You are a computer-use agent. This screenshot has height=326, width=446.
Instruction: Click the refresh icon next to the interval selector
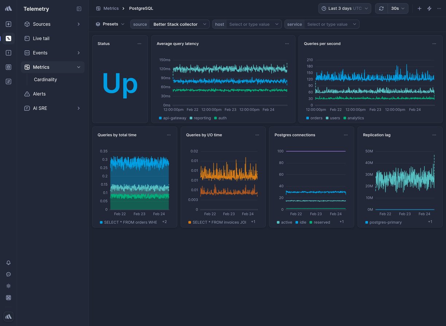[x=381, y=8]
